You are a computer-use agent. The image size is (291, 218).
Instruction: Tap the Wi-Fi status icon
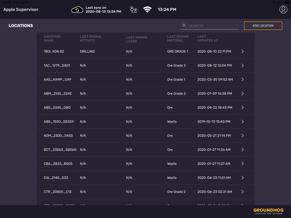(x=148, y=10)
